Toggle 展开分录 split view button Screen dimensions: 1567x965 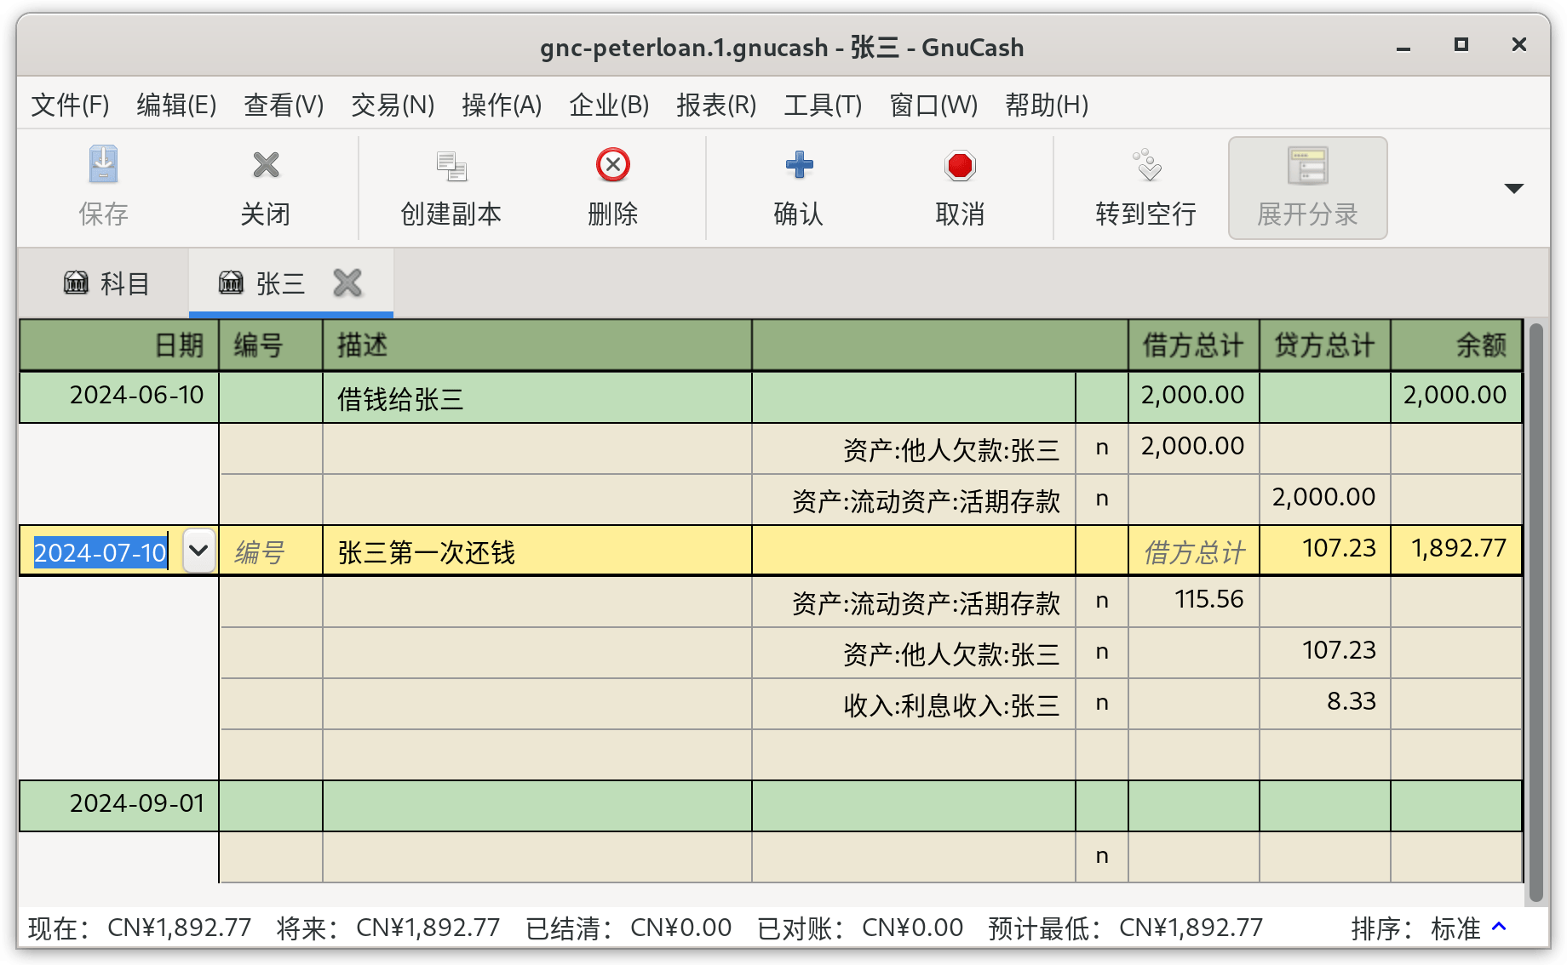(1307, 187)
